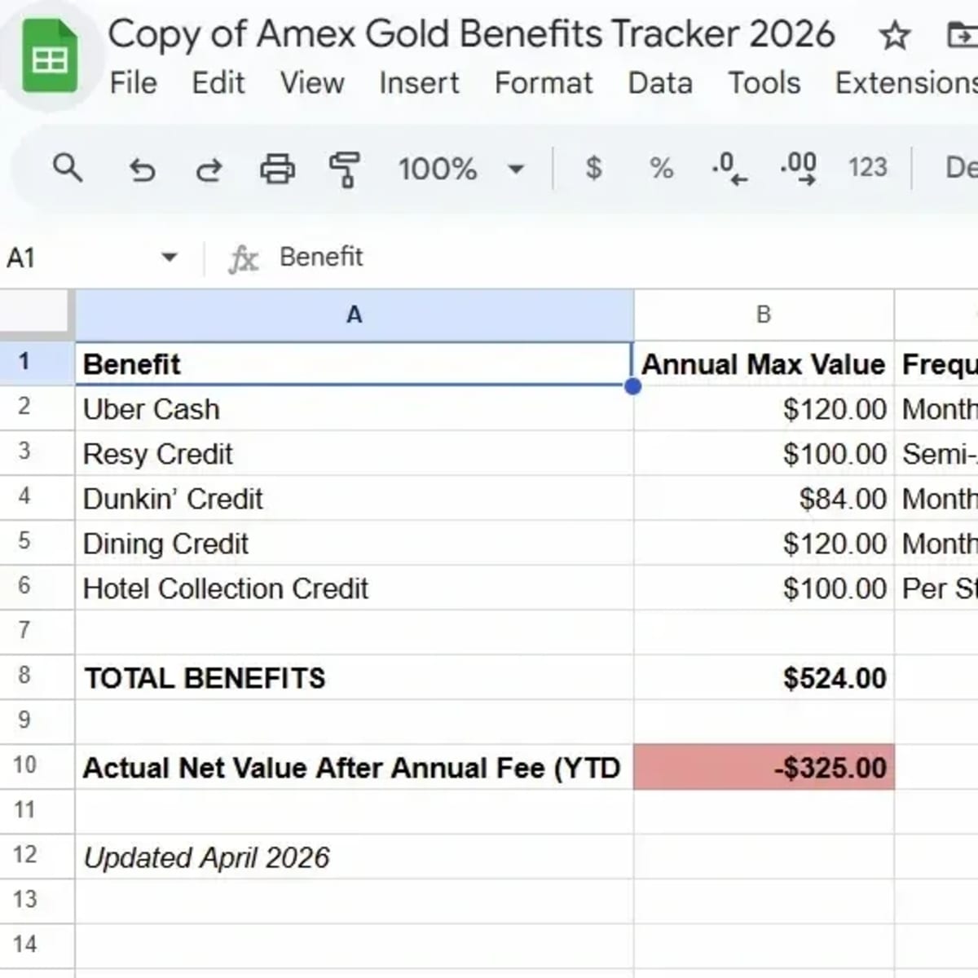This screenshot has height=978, width=978.
Task: Open the Insert menu
Action: click(x=419, y=83)
